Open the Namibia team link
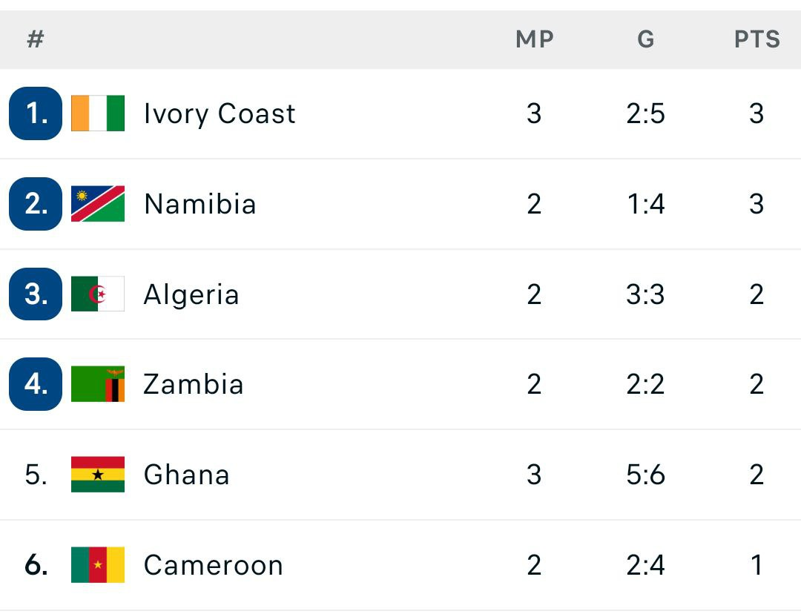This screenshot has height=614, width=801. point(200,204)
